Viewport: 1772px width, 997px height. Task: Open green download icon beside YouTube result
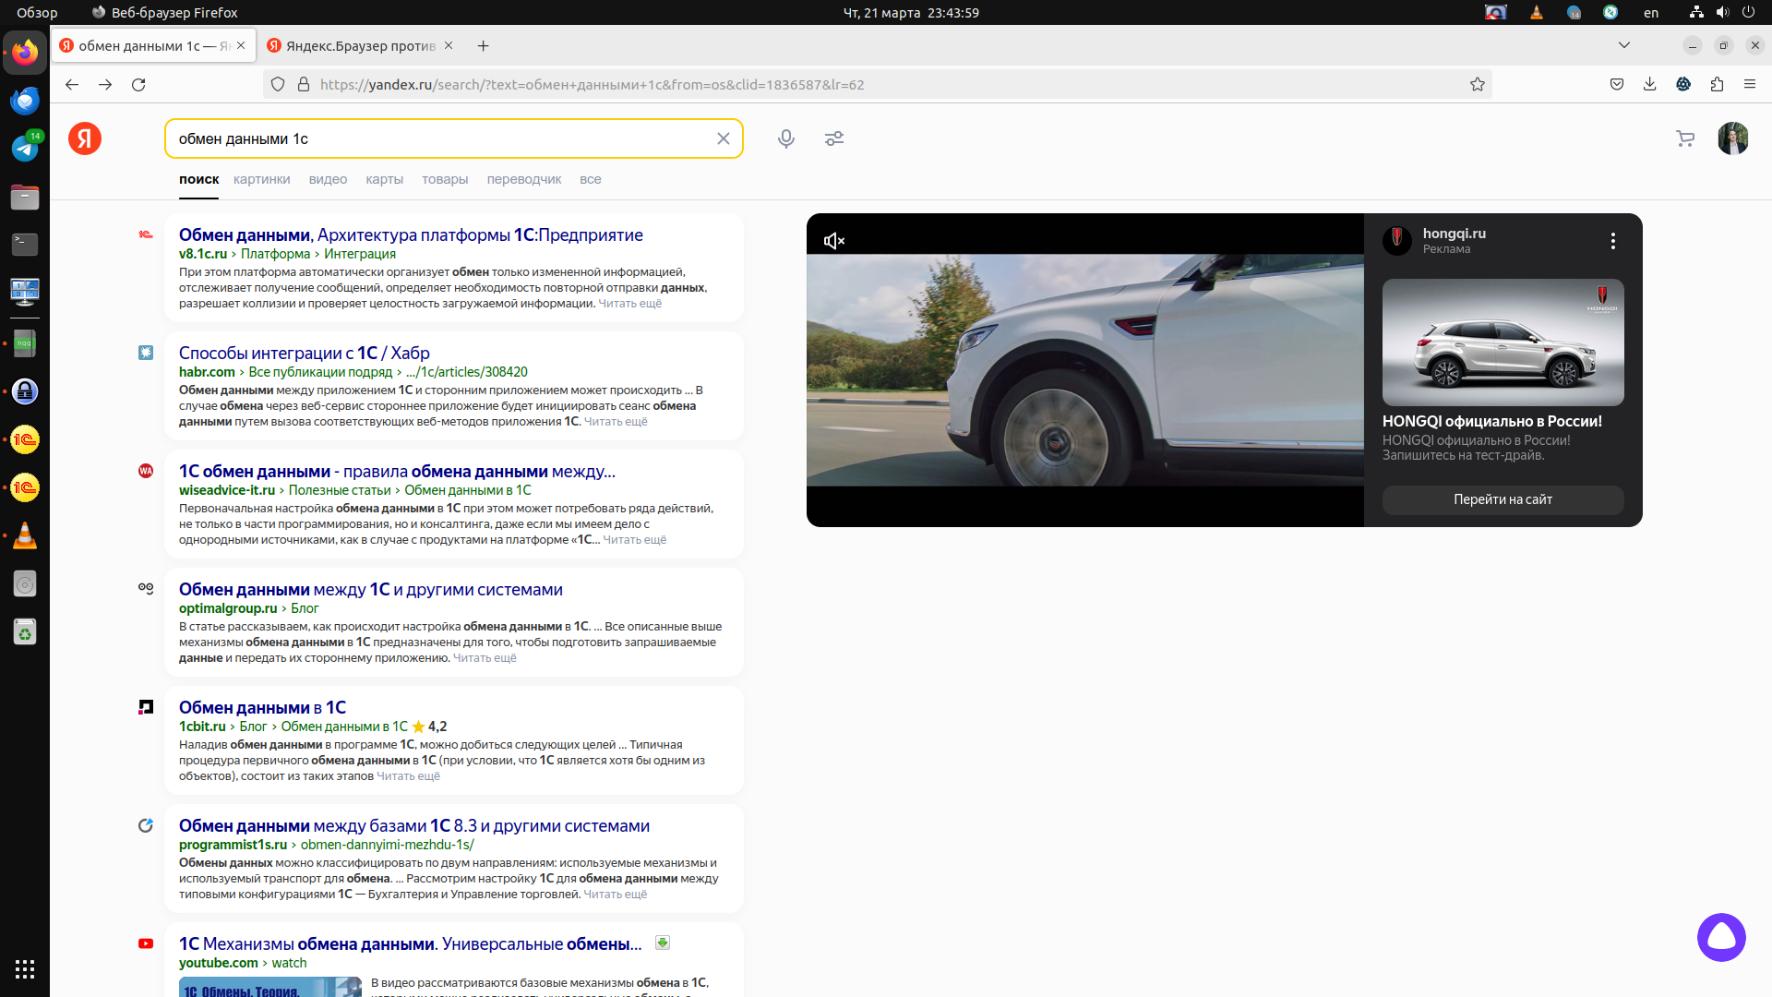point(663,943)
